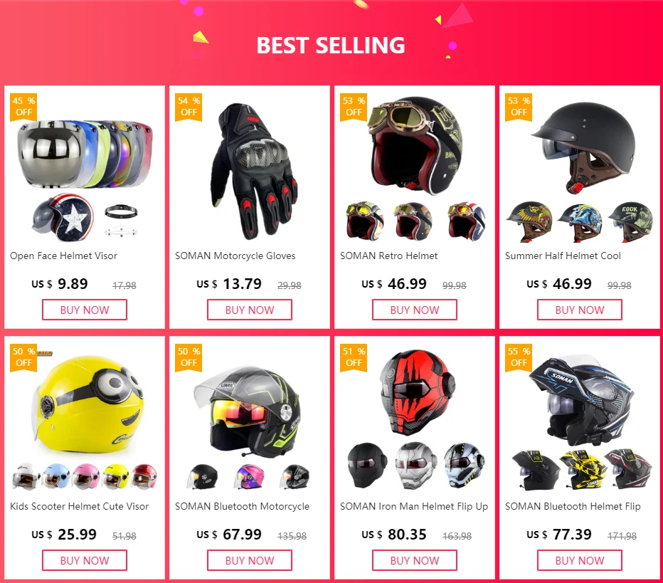Viewport: 663px width, 583px height.
Task: Click BUY NOW under SOMAN Retro Helmet
Action: click(x=414, y=310)
